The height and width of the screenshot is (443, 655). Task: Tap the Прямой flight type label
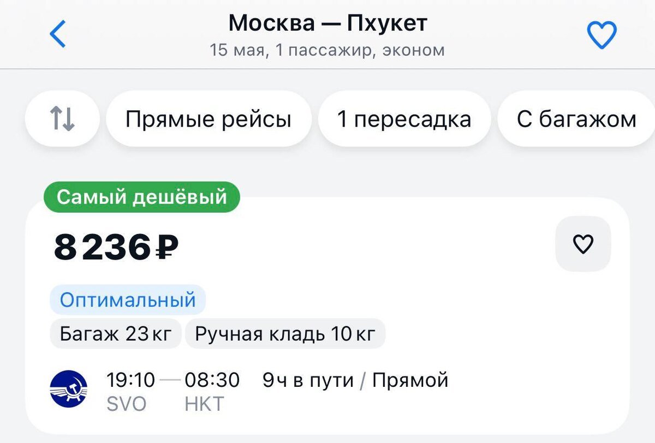(410, 380)
